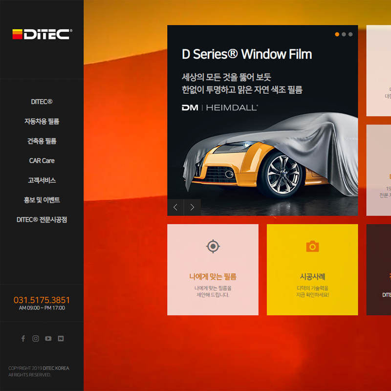
Task: Click the 나에게 맞는 필름 card title
Action: pos(213,277)
